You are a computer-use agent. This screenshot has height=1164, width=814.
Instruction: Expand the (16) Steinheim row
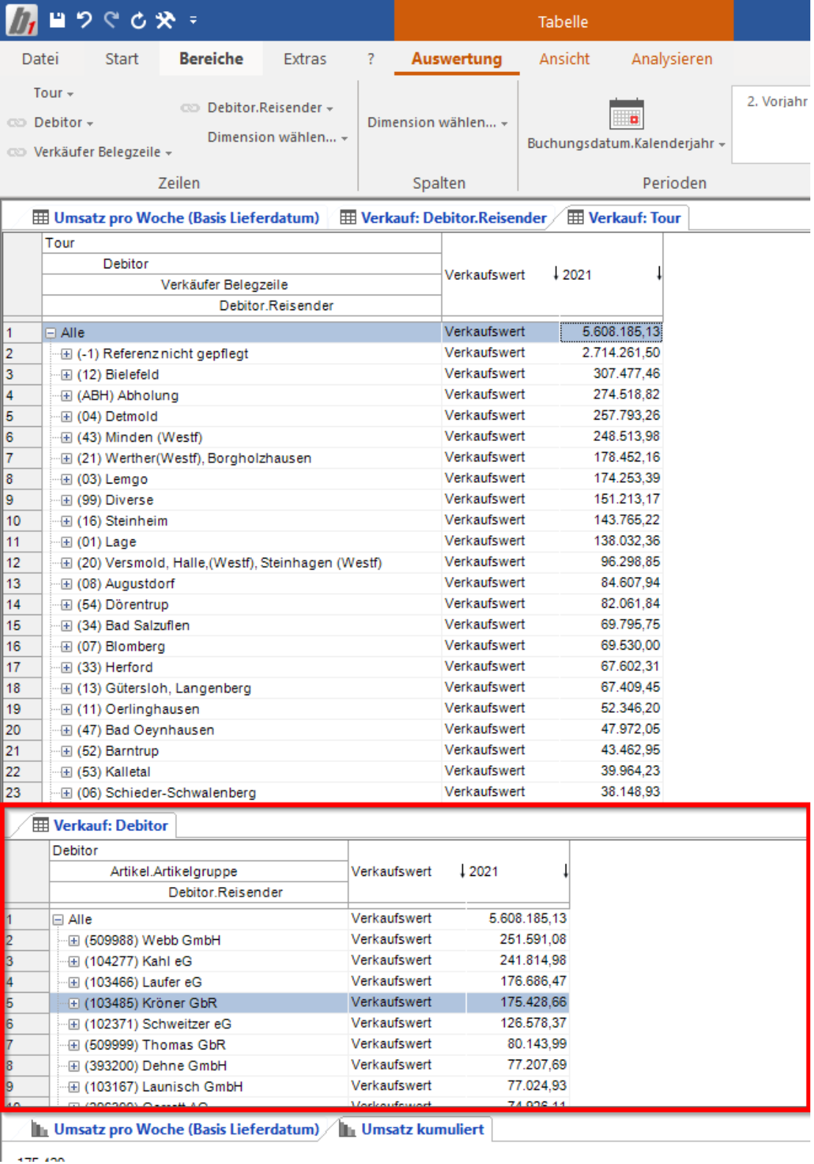[66, 522]
